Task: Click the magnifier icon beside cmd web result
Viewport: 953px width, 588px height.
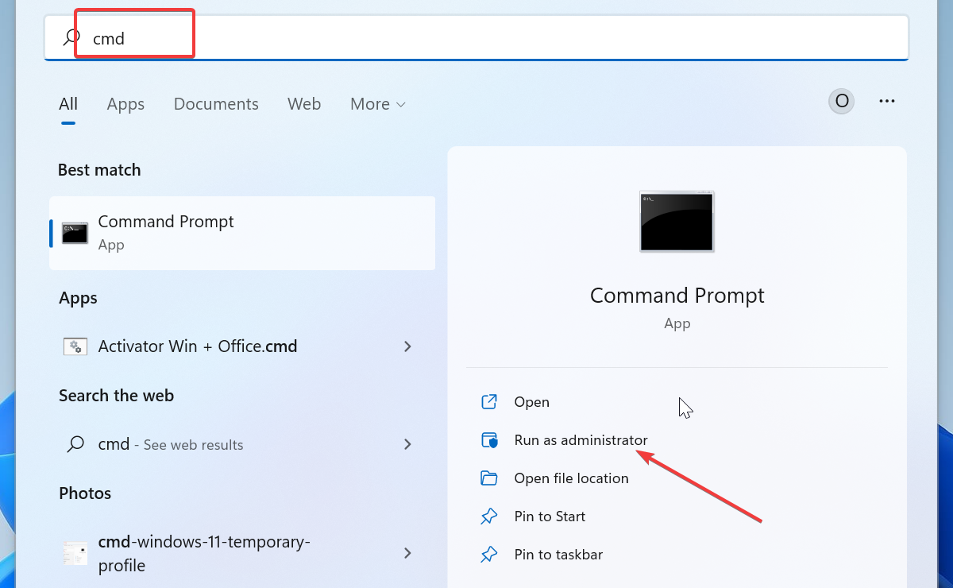Action: [x=75, y=444]
